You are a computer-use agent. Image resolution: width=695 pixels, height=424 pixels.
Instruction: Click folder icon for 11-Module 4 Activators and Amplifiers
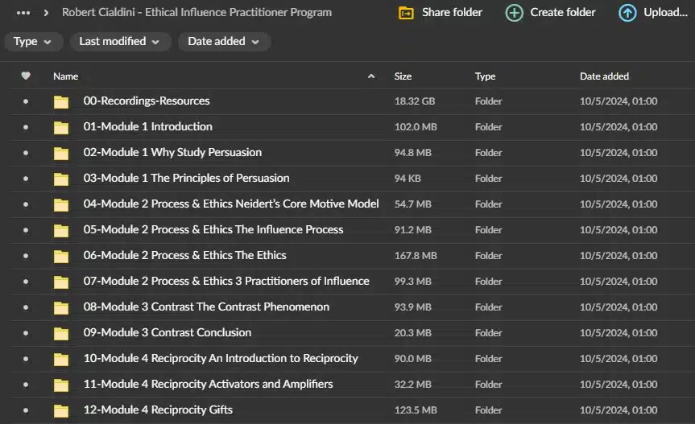click(x=61, y=385)
